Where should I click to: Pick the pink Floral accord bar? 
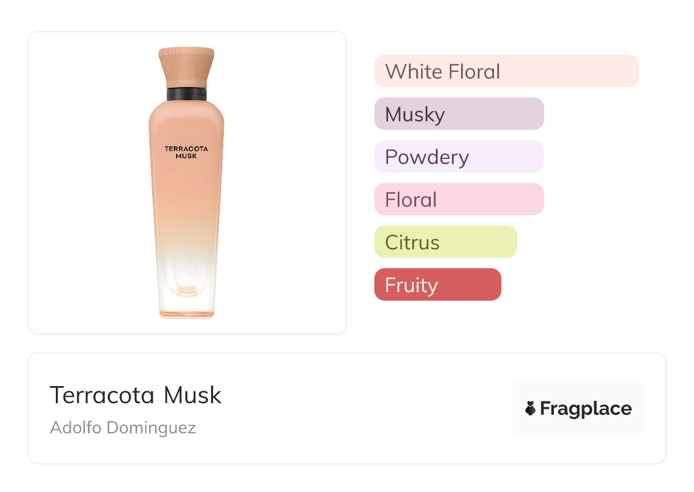(x=459, y=199)
